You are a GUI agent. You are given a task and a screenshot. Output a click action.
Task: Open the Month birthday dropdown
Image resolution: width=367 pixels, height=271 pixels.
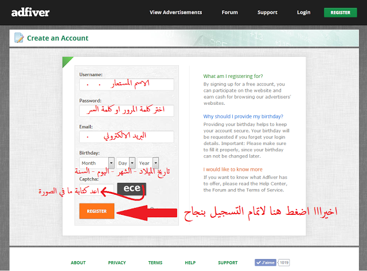(97, 163)
